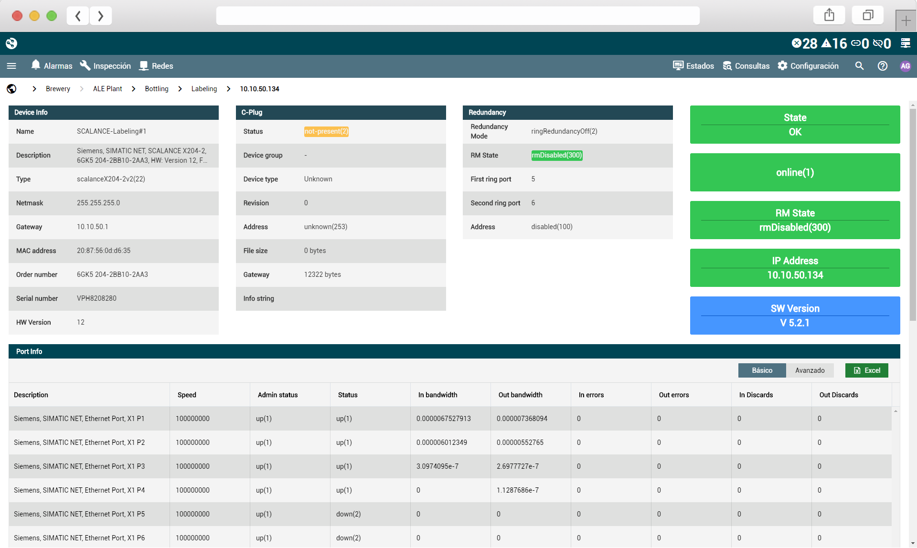917x548 pixels.
Task: Click the globe logo in top bar
Action: coord(11,43)
